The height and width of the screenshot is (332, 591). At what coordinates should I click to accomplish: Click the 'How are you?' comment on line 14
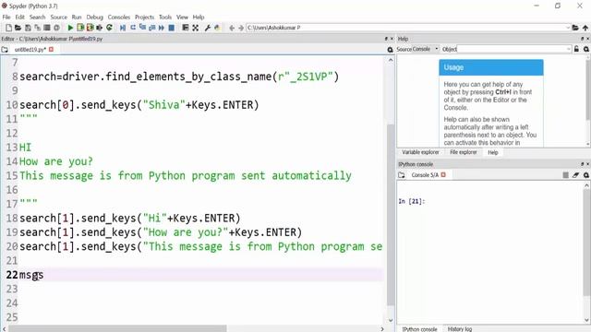(55, 162)
